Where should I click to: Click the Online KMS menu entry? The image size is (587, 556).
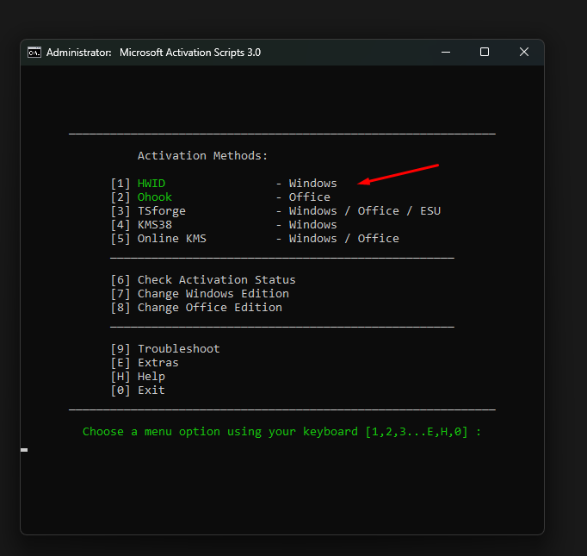tap(171, 239)
